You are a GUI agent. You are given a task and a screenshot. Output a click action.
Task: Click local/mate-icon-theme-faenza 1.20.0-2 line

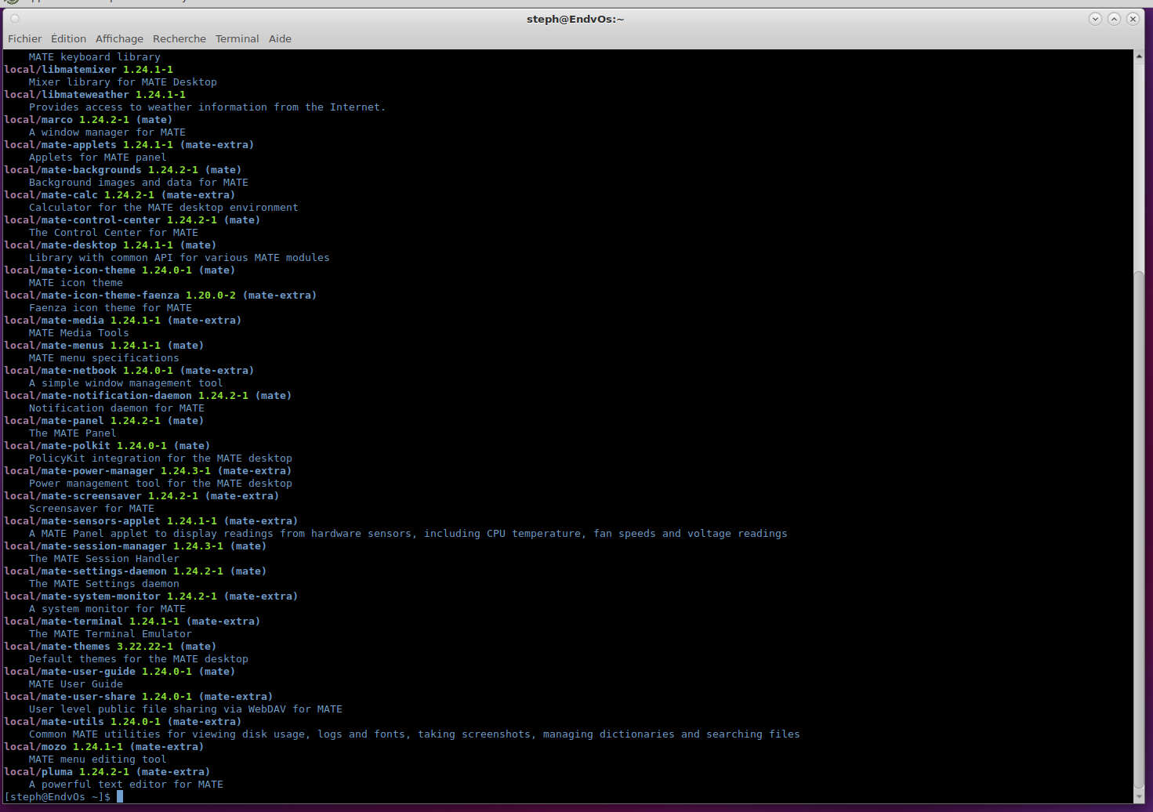coord(161,295)
